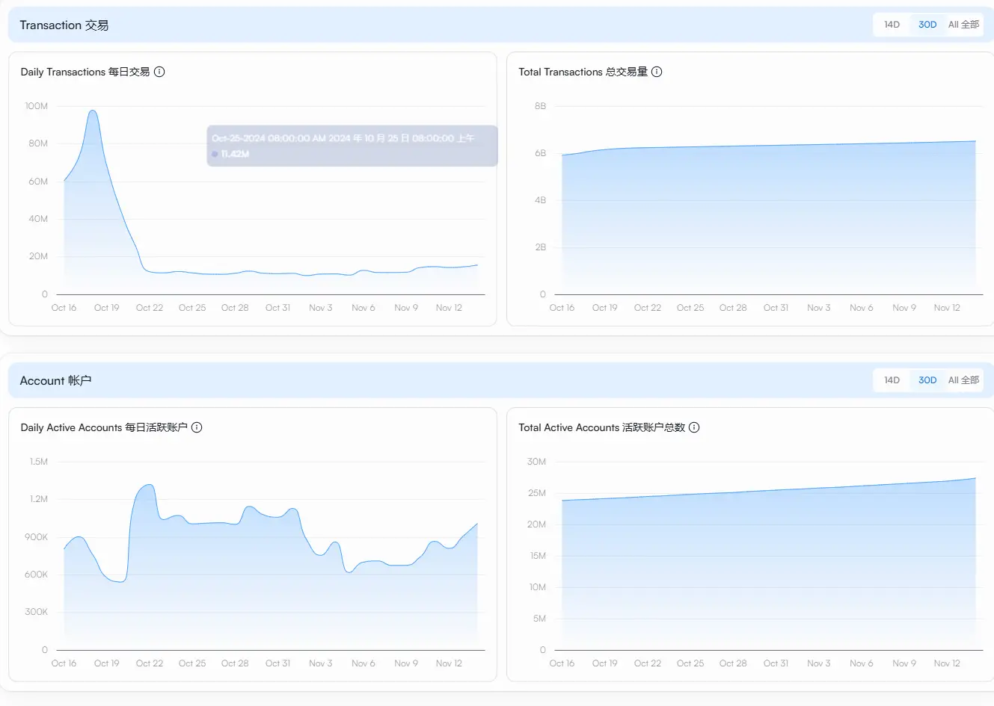Screen dimensions: 994x706
Task: Click the Oct-25-2024 tooltip in Daily Transactions
Action: (352, 146)
